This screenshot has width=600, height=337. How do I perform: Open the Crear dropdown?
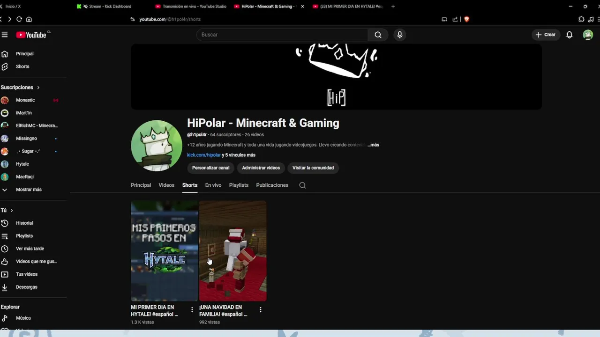(546, 35)
